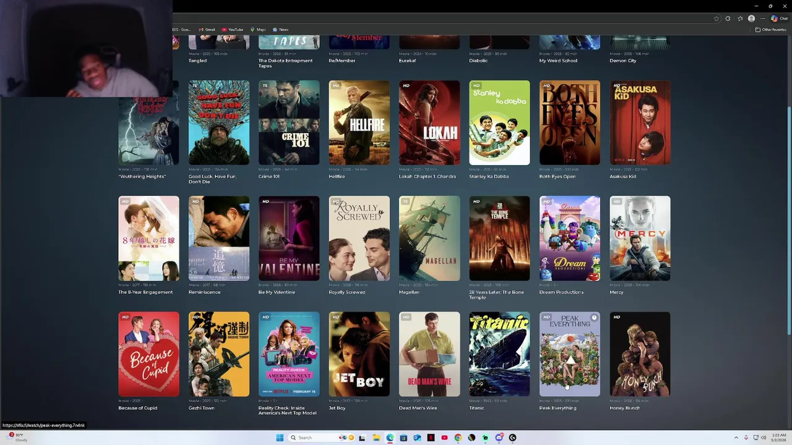Show hidden system tray icons
This screenshot has width=792, height=445.
(735, 438)
